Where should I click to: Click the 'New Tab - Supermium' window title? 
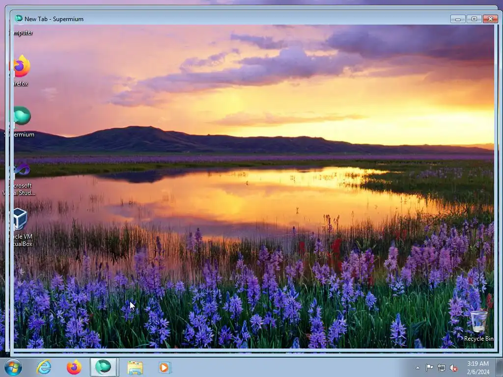(x=54, y=19)
